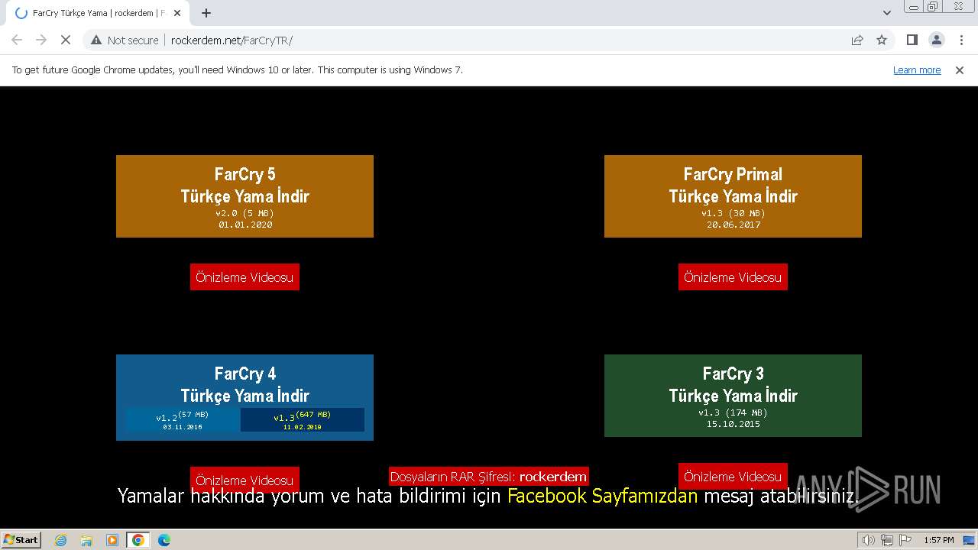Select FarCry 4 v1.2 57 MB download
Screen dimensions: 978x550
coord(183,420)
